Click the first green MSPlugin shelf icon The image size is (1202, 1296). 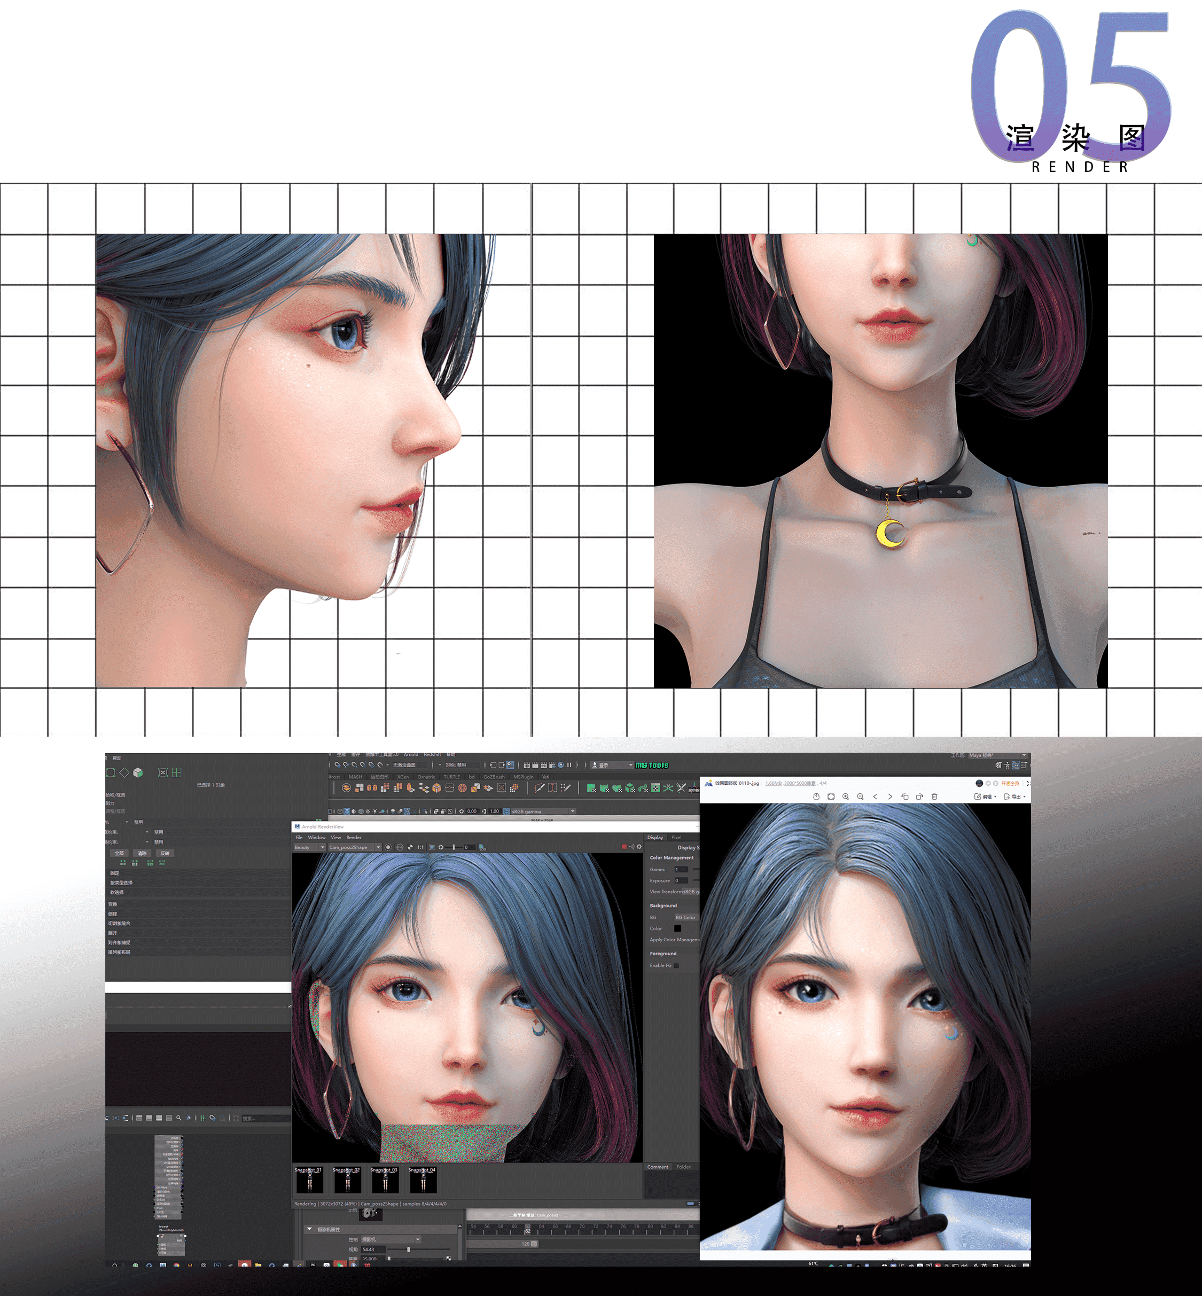pos(591,788)
